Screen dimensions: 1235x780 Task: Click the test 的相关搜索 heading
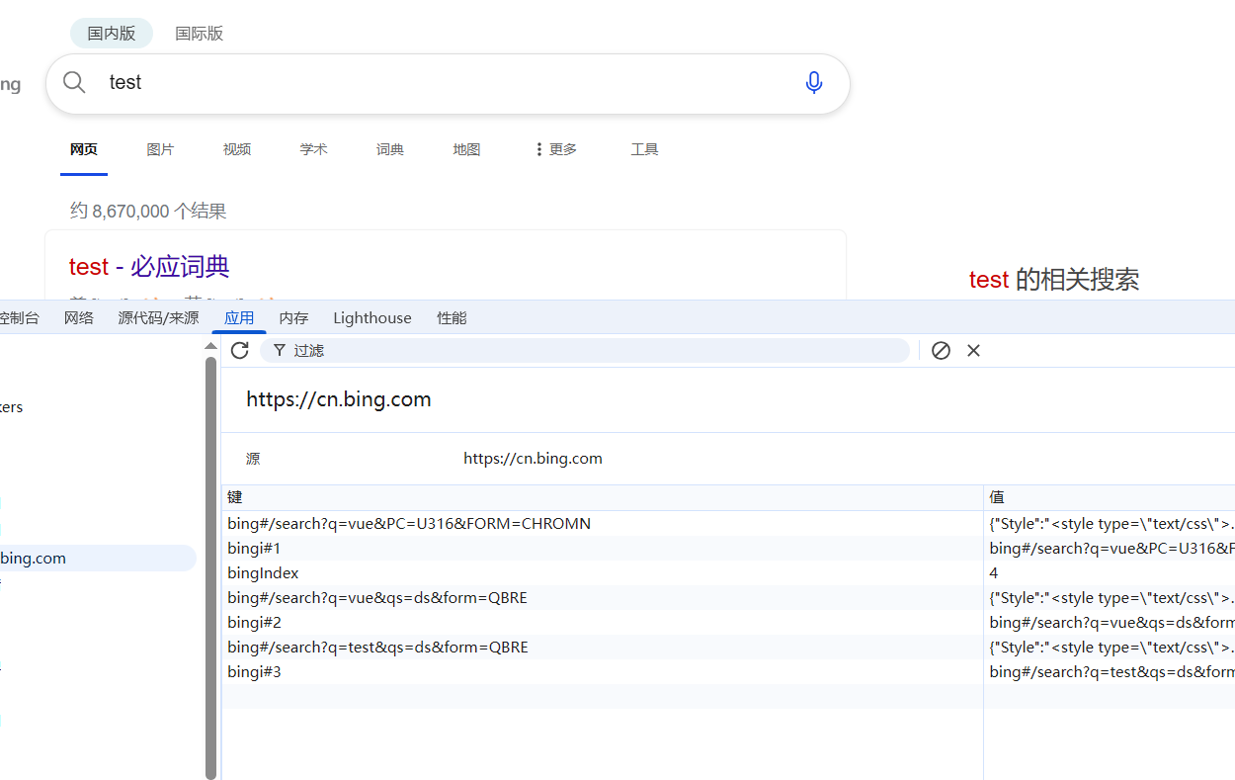pos(1054,280)
